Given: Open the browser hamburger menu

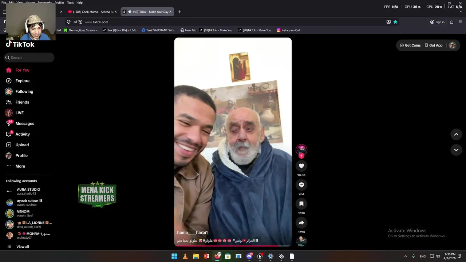Looking at the screenshot, I should tap(460, 22).
